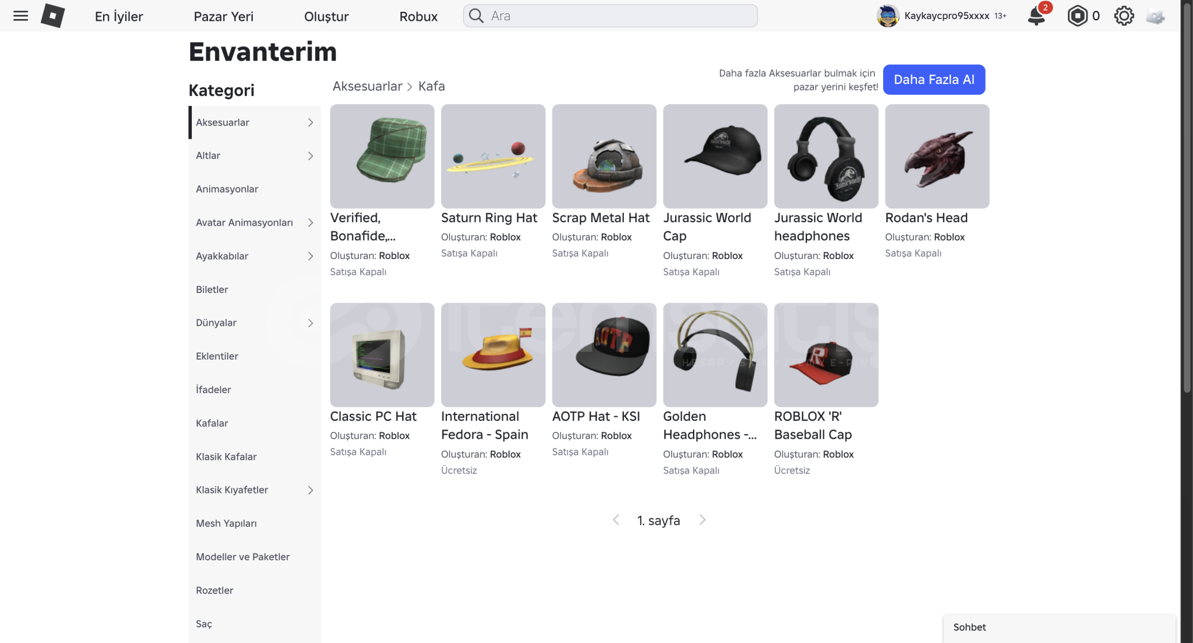Screen dimensions: 1193x643
Task: Select the Animasyonlar category
Action: click(x=254, y=189)
